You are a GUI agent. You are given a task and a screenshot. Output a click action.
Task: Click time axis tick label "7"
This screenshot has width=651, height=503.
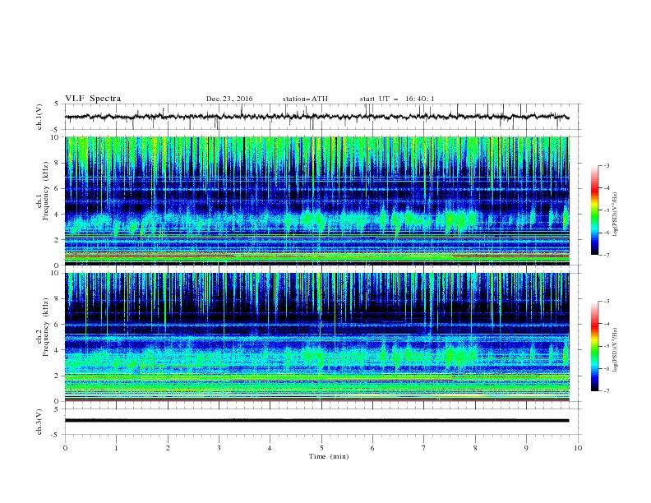424,448
